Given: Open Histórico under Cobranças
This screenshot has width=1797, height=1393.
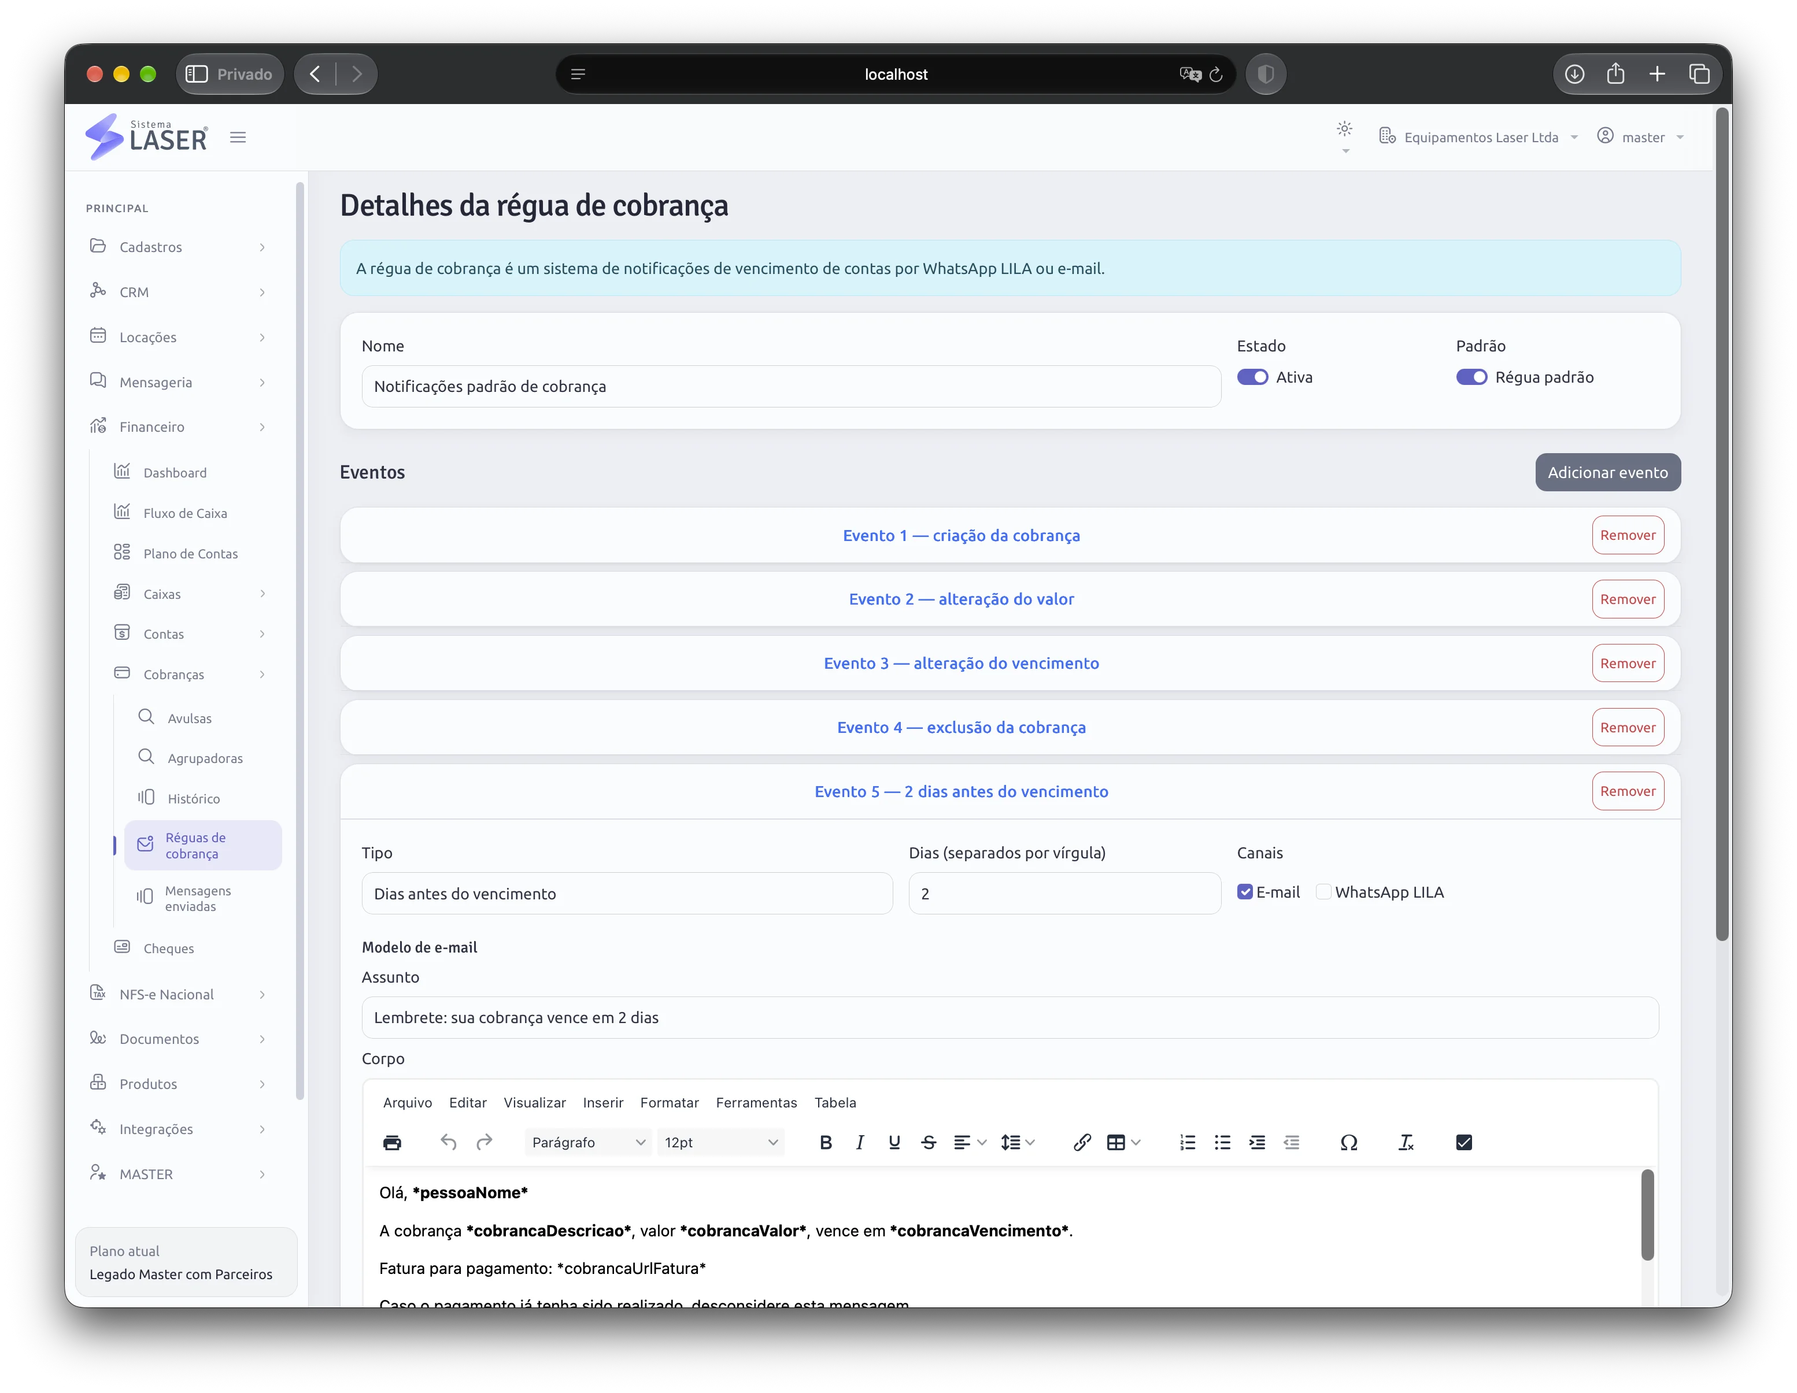Looking at the screenshot, I should pos(193,798).
